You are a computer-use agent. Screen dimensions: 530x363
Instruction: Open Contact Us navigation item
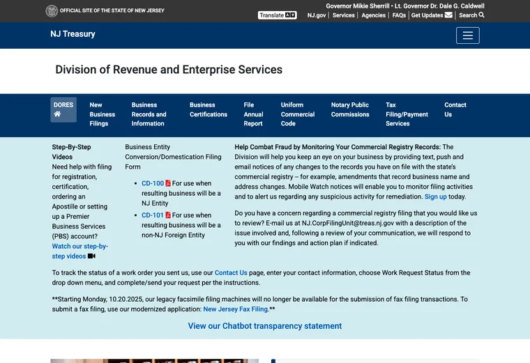coord(455,109)
